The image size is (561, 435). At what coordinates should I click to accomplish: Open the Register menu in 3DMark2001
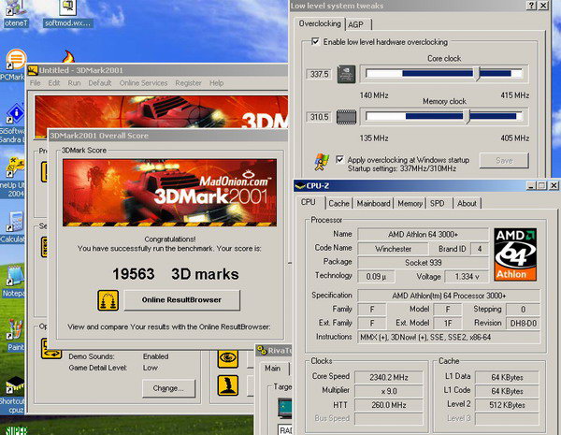coord(188,83)
